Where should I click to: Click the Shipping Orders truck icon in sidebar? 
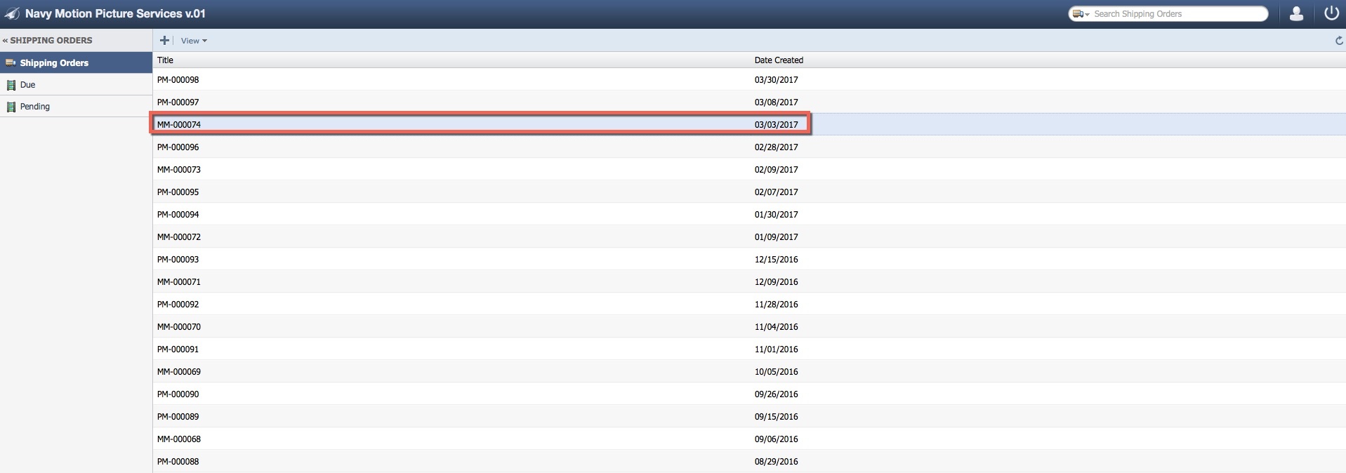(x=11, y=63)
